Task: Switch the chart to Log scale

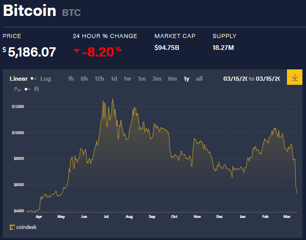Action: coord(46,79)
